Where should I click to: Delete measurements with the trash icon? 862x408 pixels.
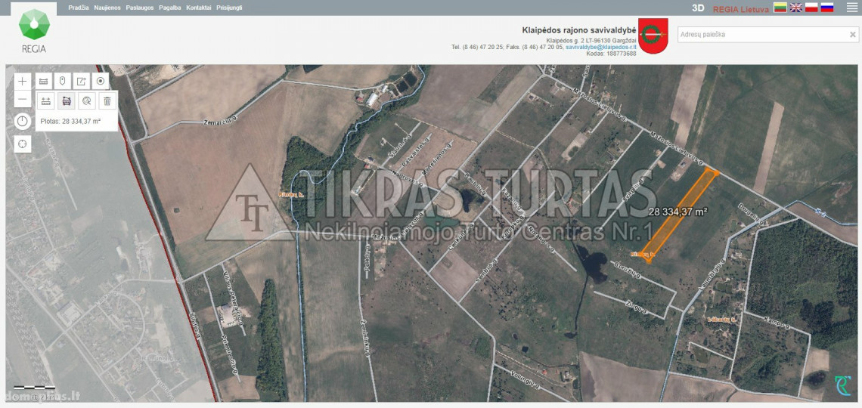tap(107, 100)
